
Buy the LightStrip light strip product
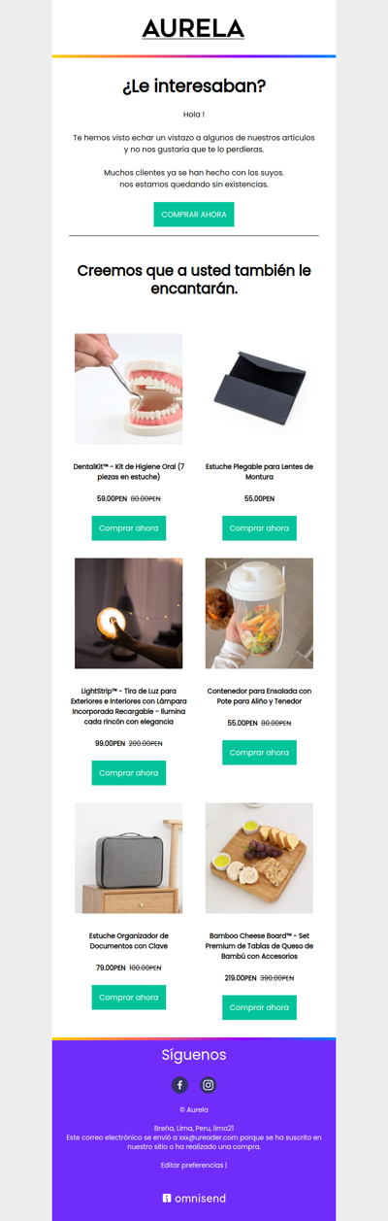pyautogui.click(x=129, y=773)
